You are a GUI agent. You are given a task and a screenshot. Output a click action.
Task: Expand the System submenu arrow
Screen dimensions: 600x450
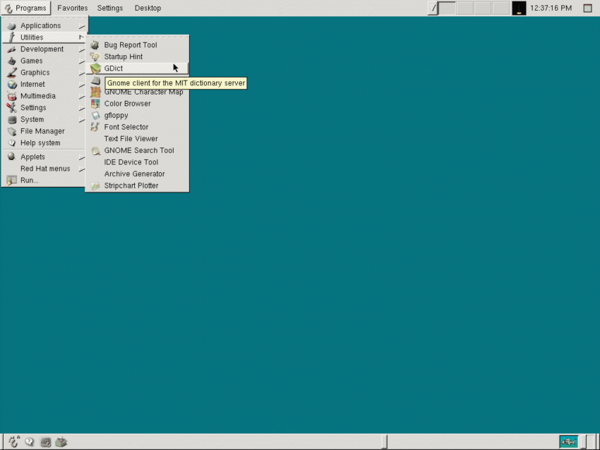[82, 120]
